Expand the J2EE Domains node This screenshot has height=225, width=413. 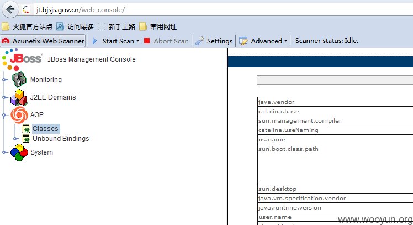click(x=5, y=97)
